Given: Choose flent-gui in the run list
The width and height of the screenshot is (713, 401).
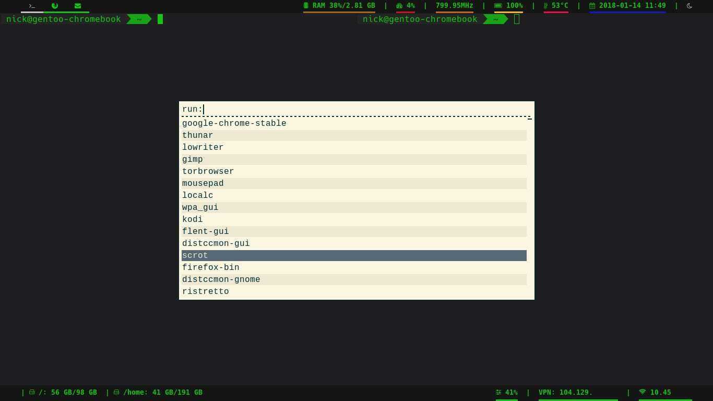Looking at the screenshot, I should [x=354, y=231].
